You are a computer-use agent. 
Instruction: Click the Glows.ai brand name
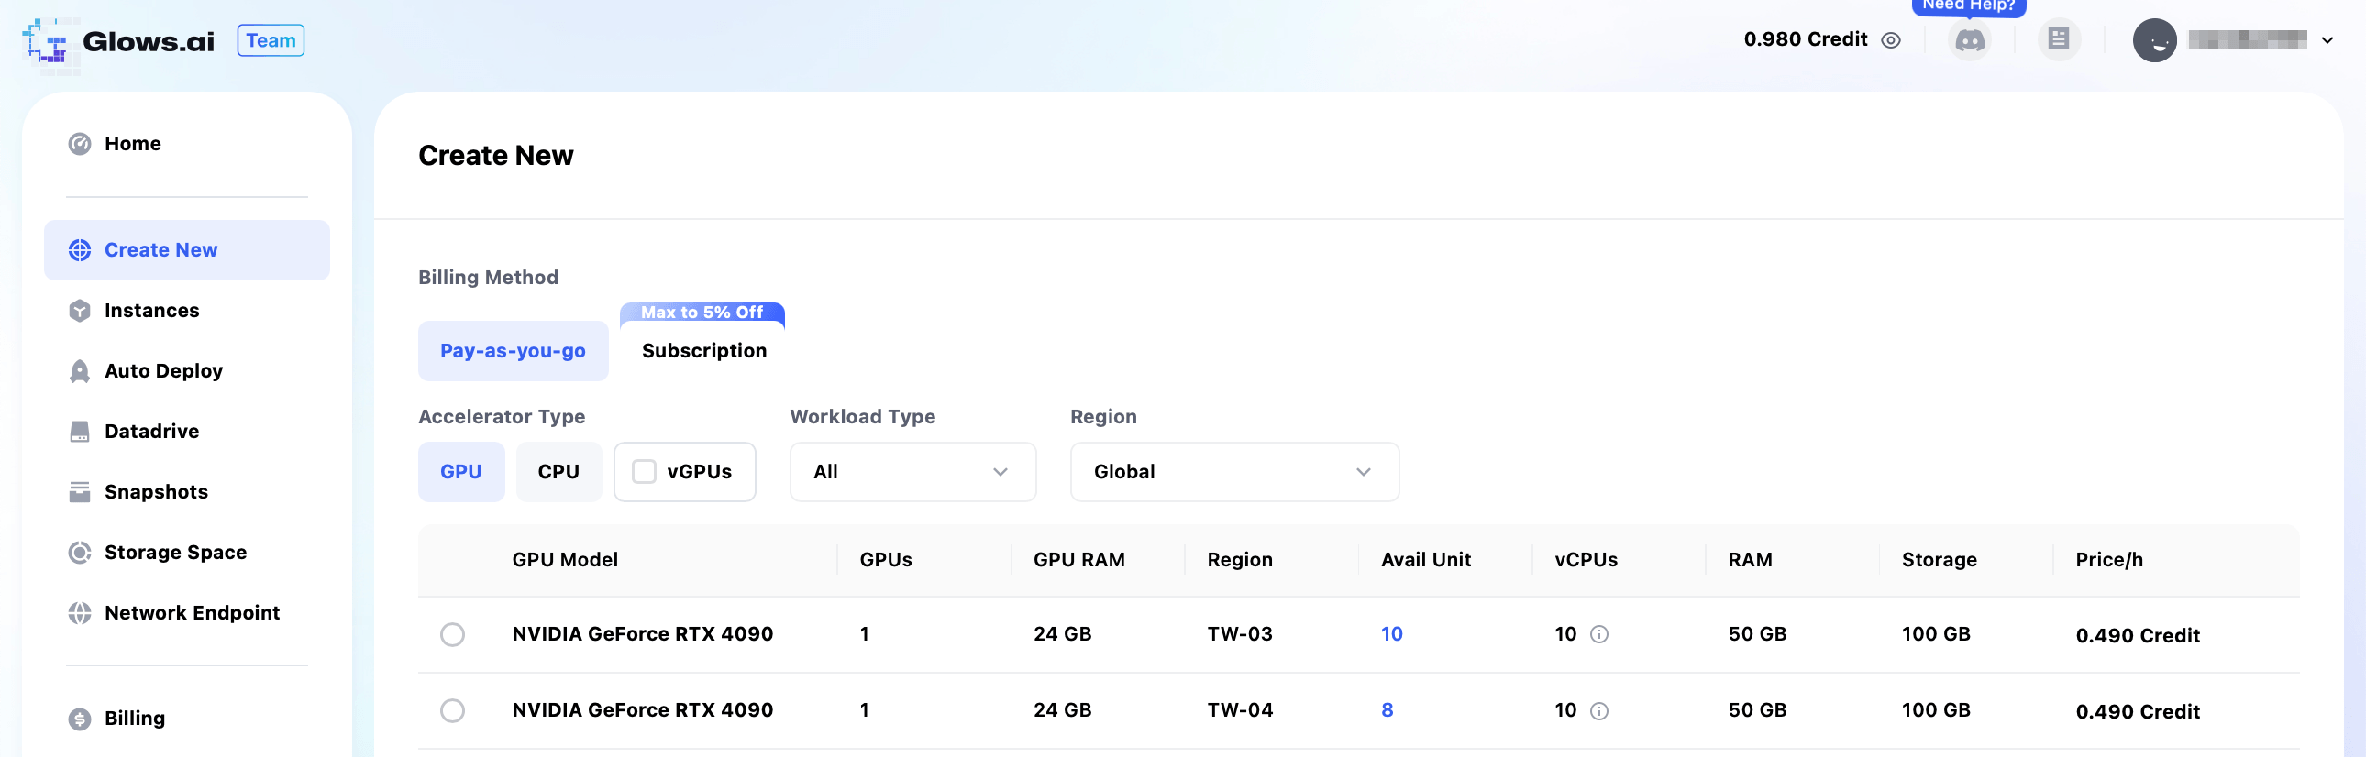pyautogui.click(x=149, y=42)
